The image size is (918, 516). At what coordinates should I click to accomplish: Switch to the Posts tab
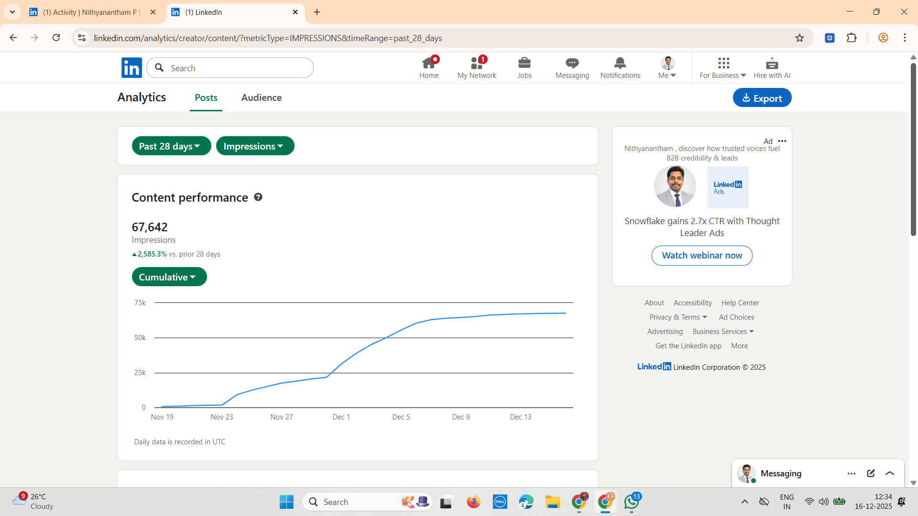pyautogui.click(x=206, y=97)
